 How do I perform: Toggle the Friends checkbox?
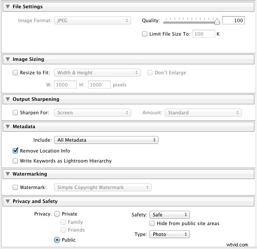pyautogui.click(x=63, y=230)
